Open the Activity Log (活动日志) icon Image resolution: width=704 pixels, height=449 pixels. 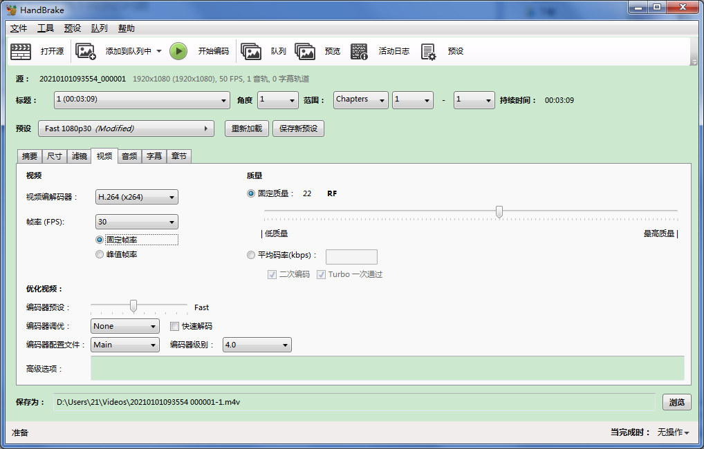[359, 51]
